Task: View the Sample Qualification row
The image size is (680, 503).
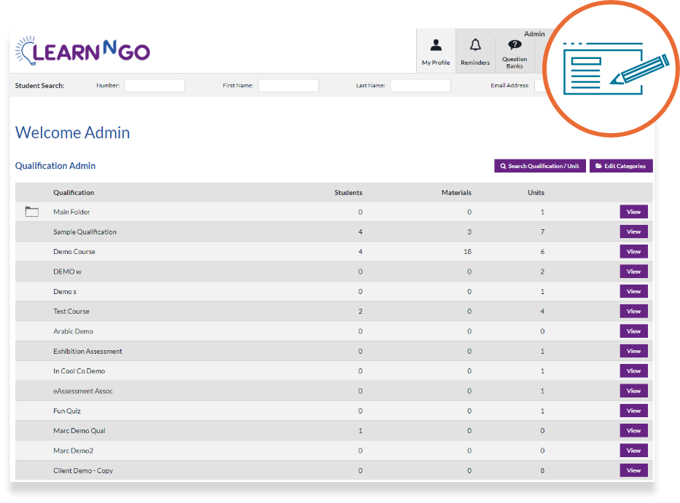Action: (633, 231)
